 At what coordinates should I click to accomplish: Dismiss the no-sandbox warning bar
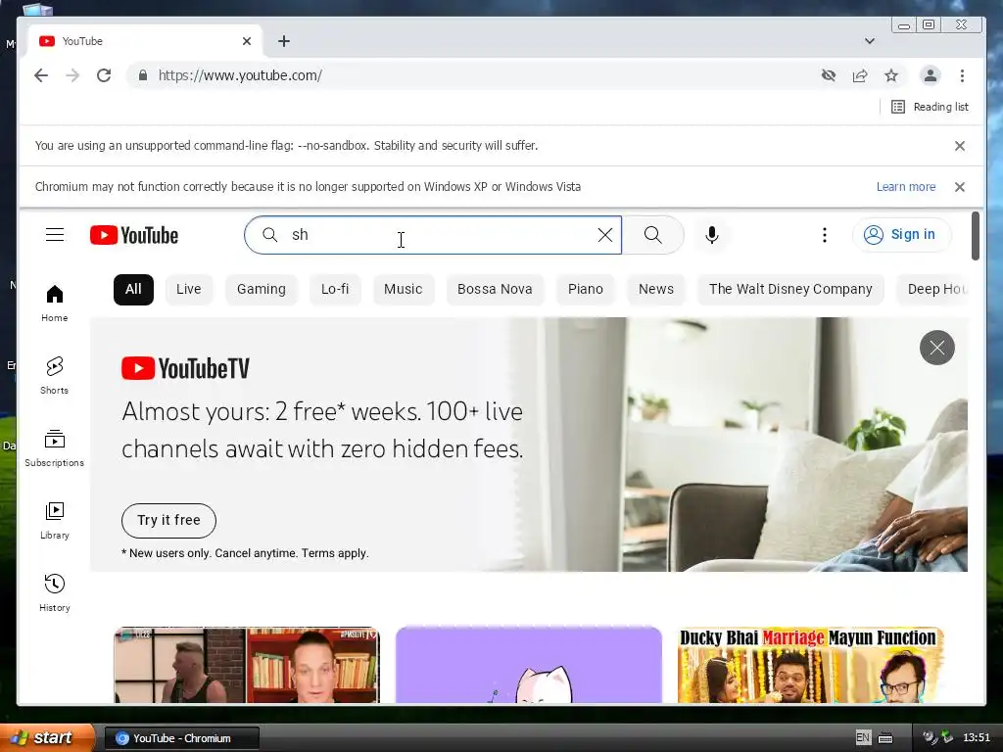960,146
